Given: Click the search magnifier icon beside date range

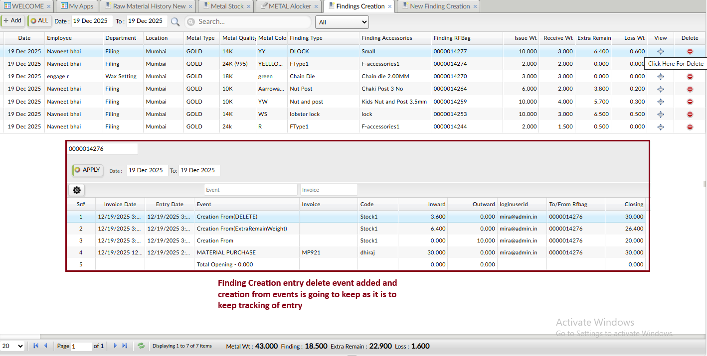Looking at the screenshot, I should tap(175, 21).
